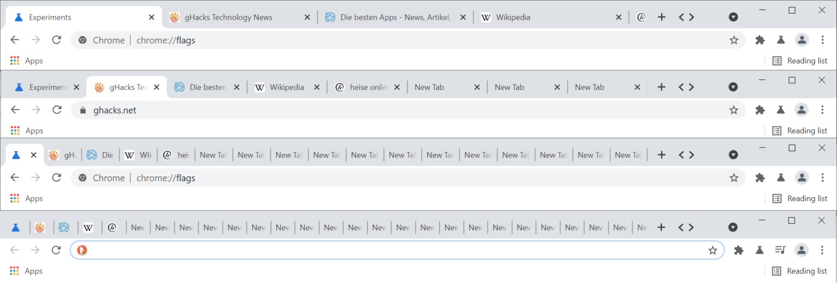Select the Experiments flask tab in fourth window
The width and height of the screenshot is (837, 290).
[x=16, y=227]
